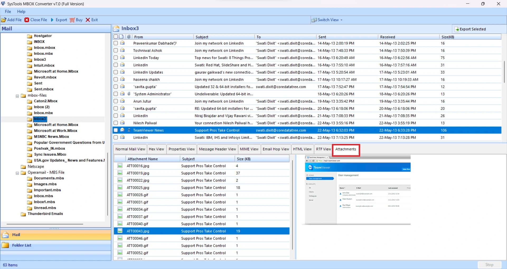This screenshot has width=507, height=269.
Task: Sort emails by Size(KB) column header
Action: coord(470,37)
